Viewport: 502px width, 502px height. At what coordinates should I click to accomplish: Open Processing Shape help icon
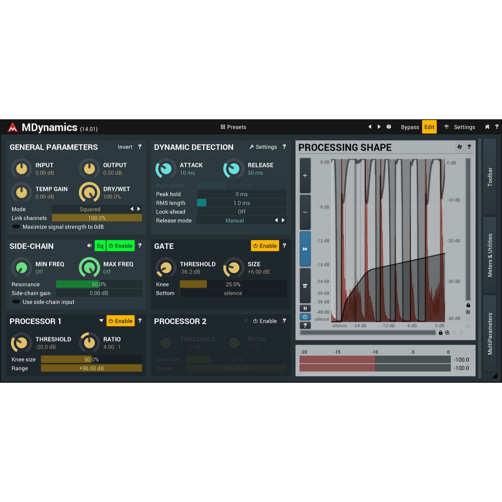469,147
